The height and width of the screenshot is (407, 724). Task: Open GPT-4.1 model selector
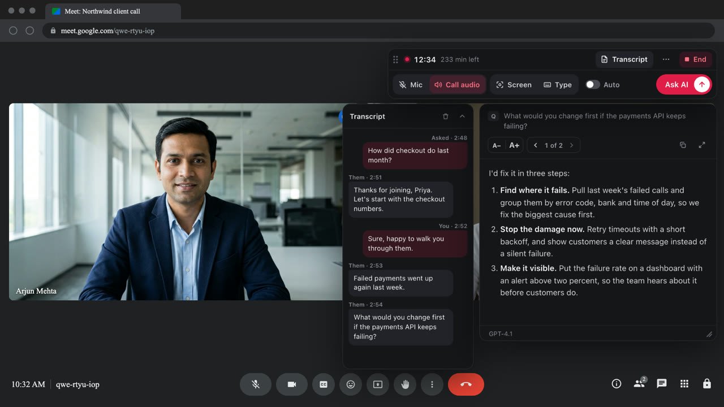point(501,334)
